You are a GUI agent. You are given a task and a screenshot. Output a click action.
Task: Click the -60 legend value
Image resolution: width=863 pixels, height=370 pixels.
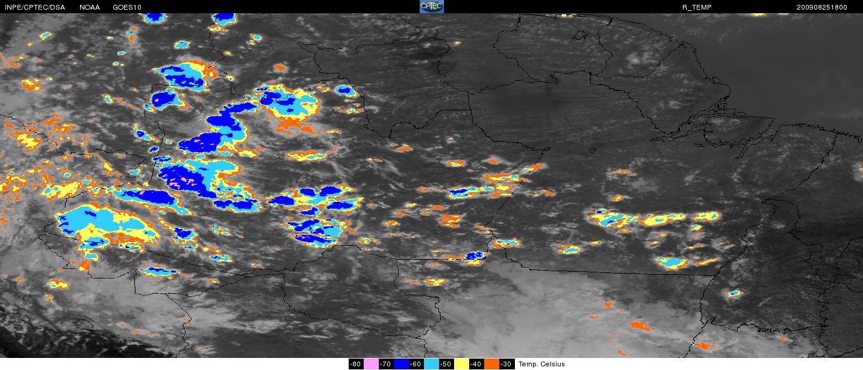coord(416,364)
